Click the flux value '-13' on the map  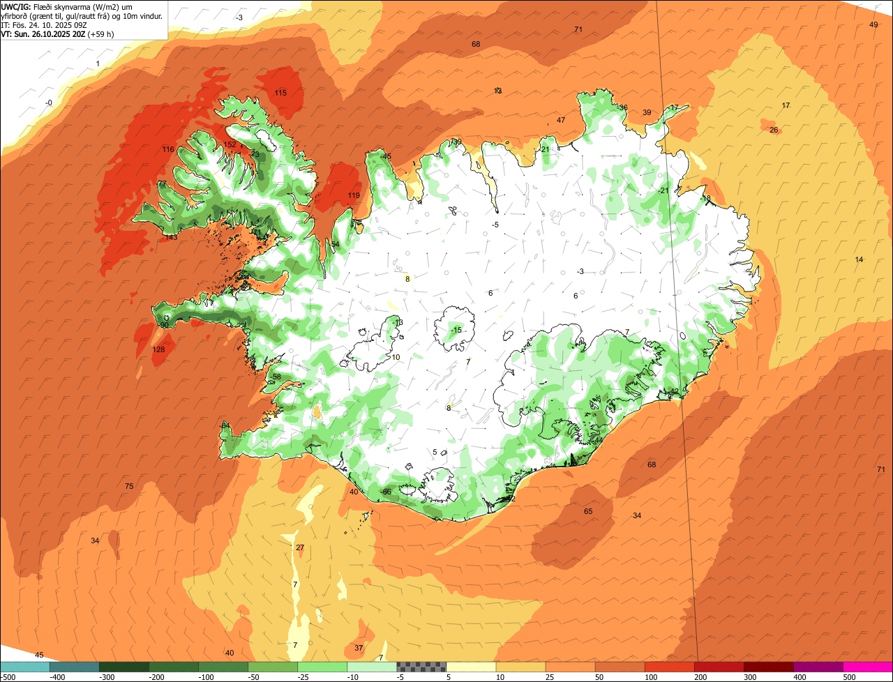click(398, 322)
